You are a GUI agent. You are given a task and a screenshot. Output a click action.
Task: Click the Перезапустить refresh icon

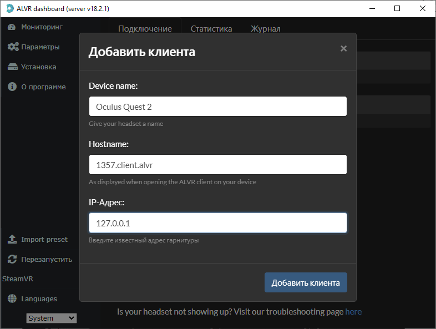[12, 259]
